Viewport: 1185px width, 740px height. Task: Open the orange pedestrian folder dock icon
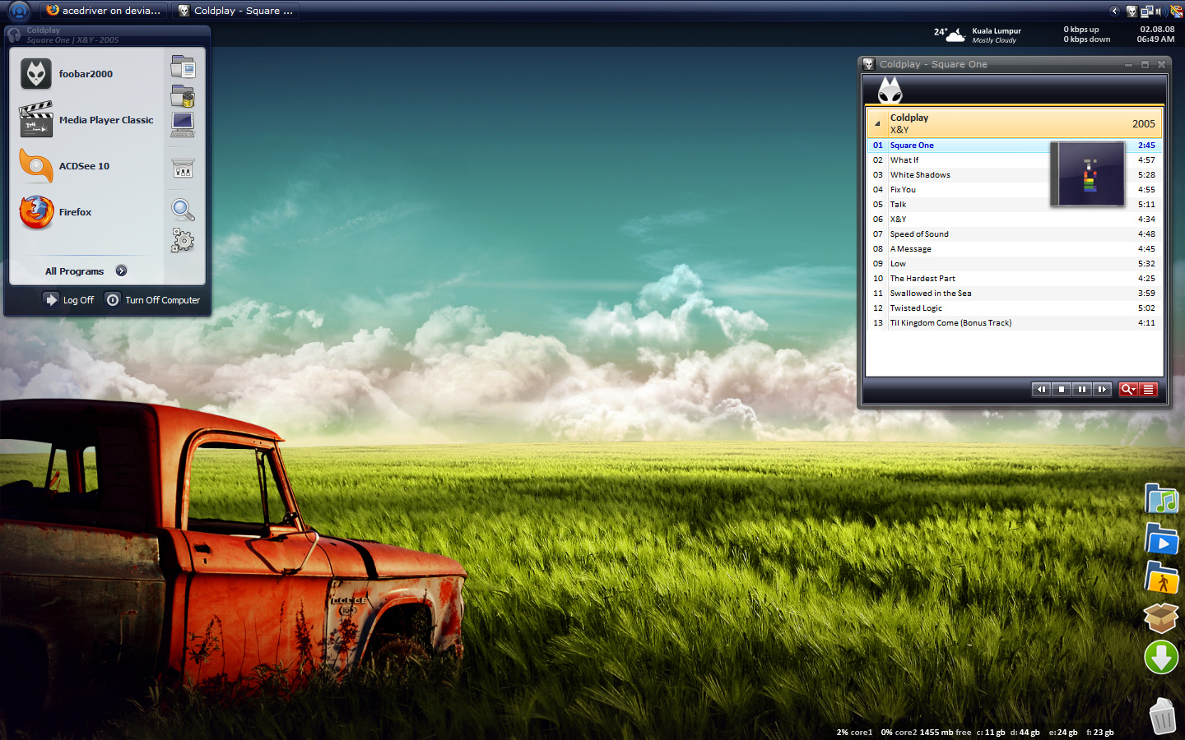(x=1161, y=578)
